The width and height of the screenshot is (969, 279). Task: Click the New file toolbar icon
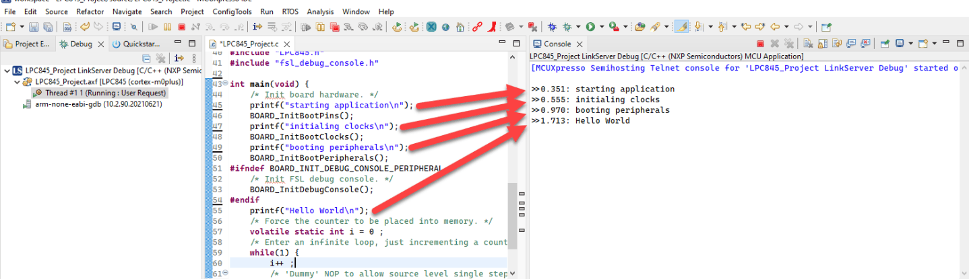(11, 27)
